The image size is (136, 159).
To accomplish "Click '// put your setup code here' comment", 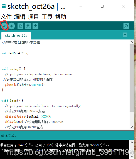I will tap(39, 74).
